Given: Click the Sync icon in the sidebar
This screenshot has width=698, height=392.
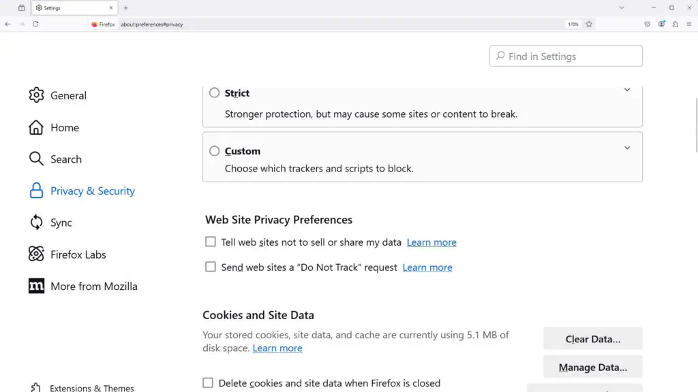Looking at the screenshot, I should [35, 223].
